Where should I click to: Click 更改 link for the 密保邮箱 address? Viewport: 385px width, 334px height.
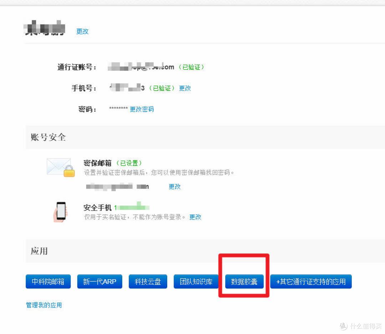(x=175, y=187)
